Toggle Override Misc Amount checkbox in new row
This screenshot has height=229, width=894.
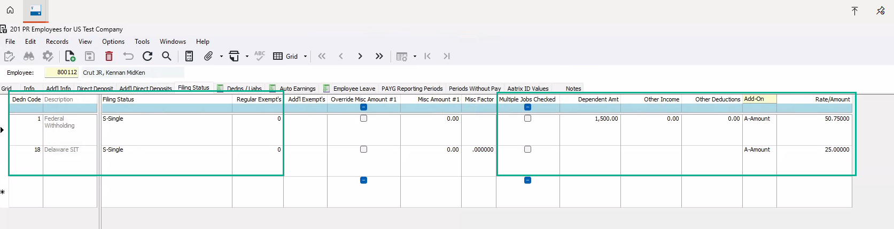click(363, 180)
